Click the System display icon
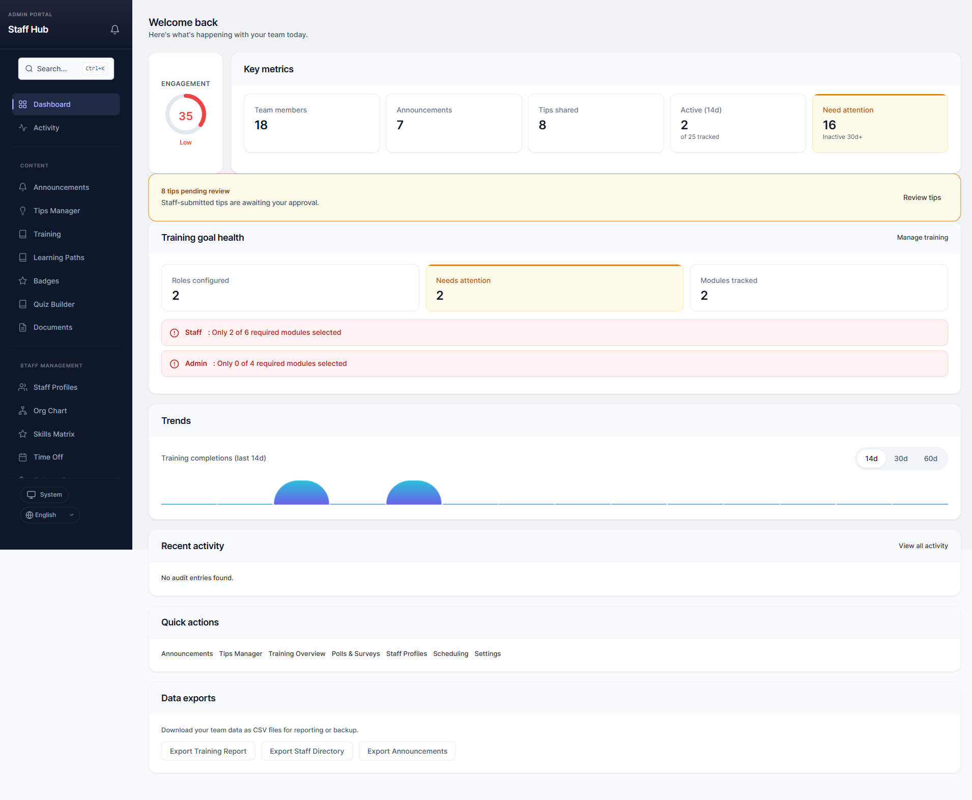This screenshot has height=800, width=972. point(32,494)
